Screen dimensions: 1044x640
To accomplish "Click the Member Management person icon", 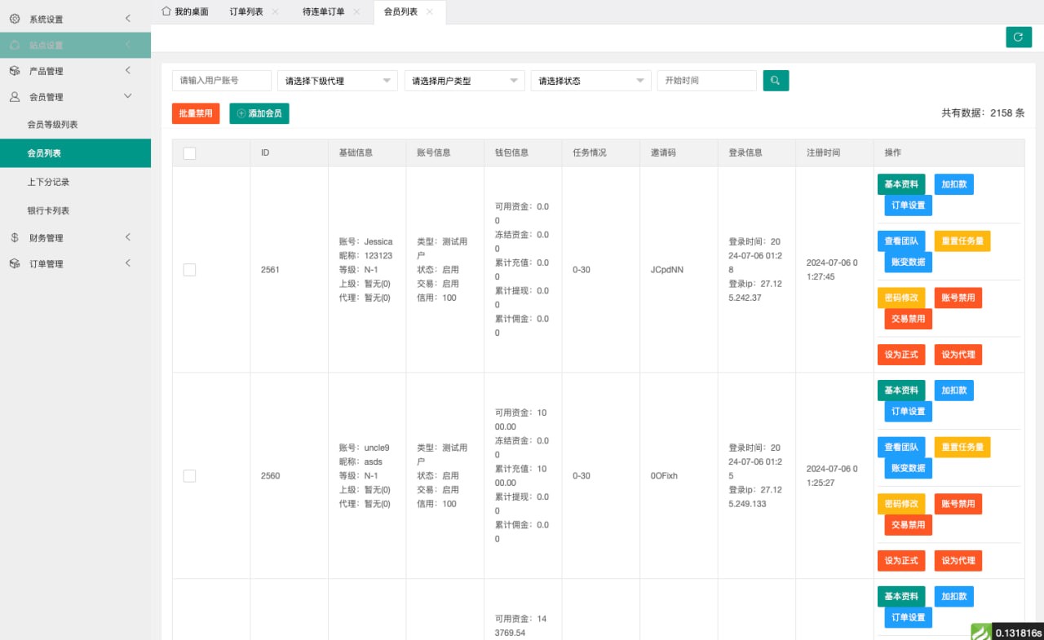I will coord(15,97).
